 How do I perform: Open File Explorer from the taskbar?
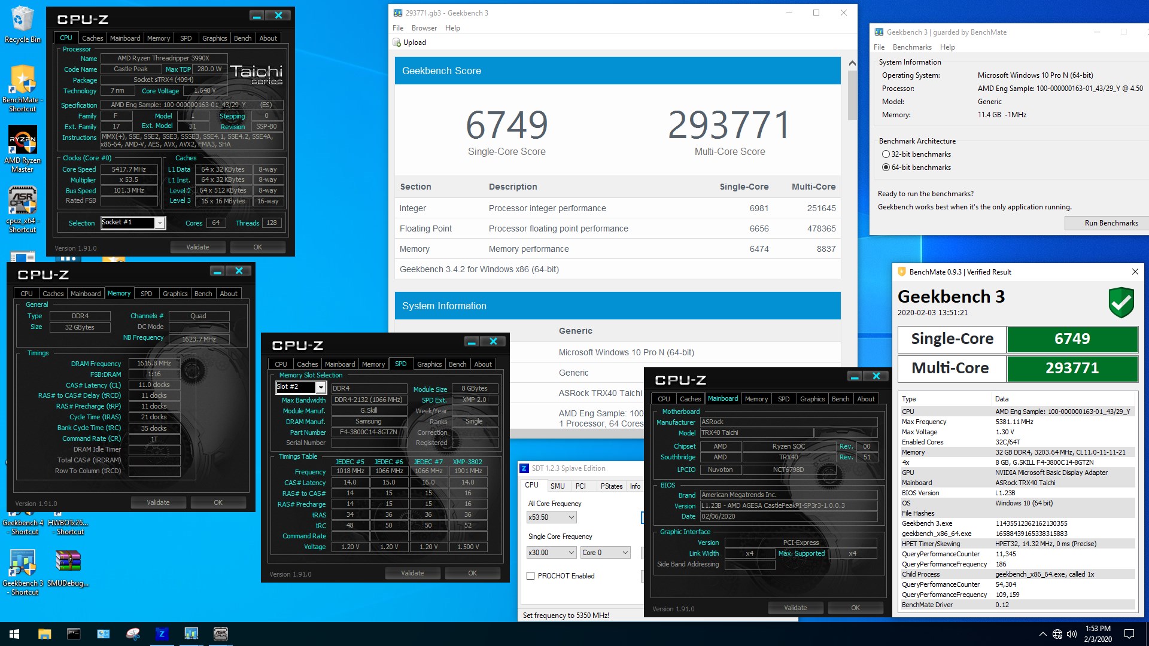(x=44, y=634)
